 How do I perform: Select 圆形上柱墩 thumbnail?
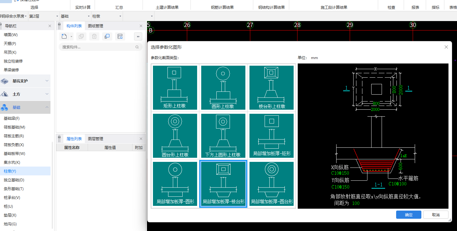223,87
